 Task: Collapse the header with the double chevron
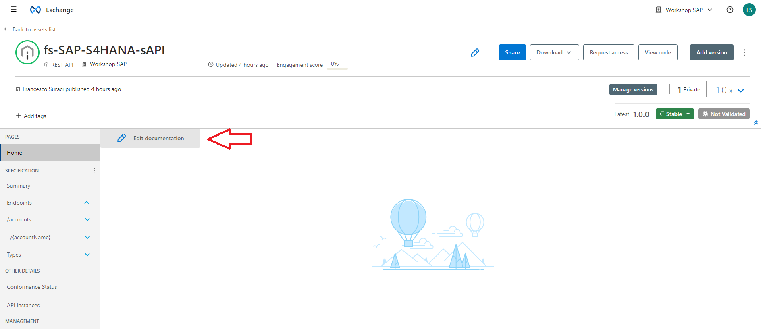coord(756,123)
